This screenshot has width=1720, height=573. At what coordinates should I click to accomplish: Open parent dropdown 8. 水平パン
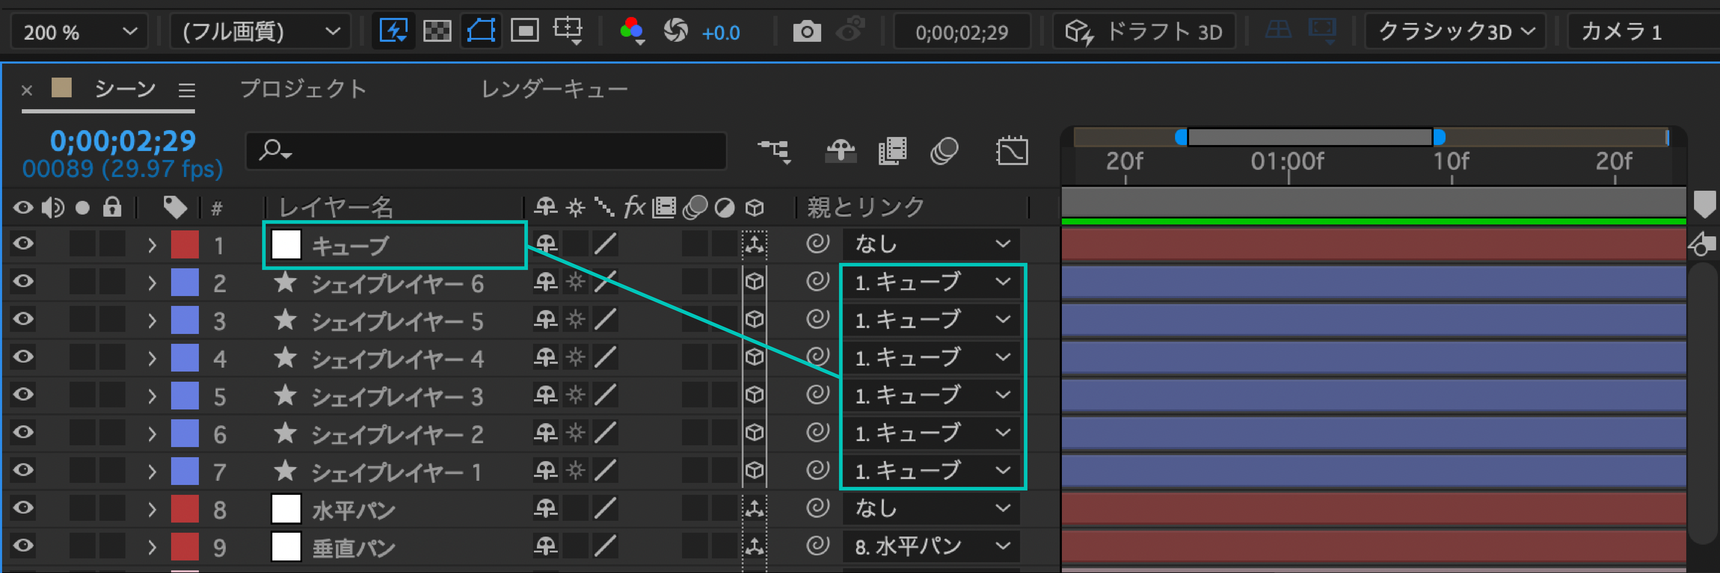[931, 546]
